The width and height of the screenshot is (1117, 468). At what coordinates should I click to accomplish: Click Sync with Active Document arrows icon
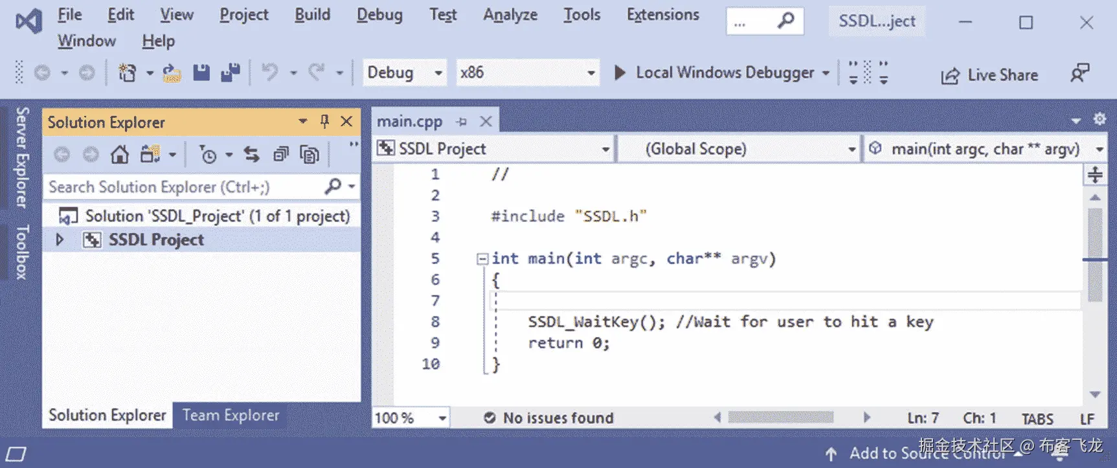click(x=251, y=155)
